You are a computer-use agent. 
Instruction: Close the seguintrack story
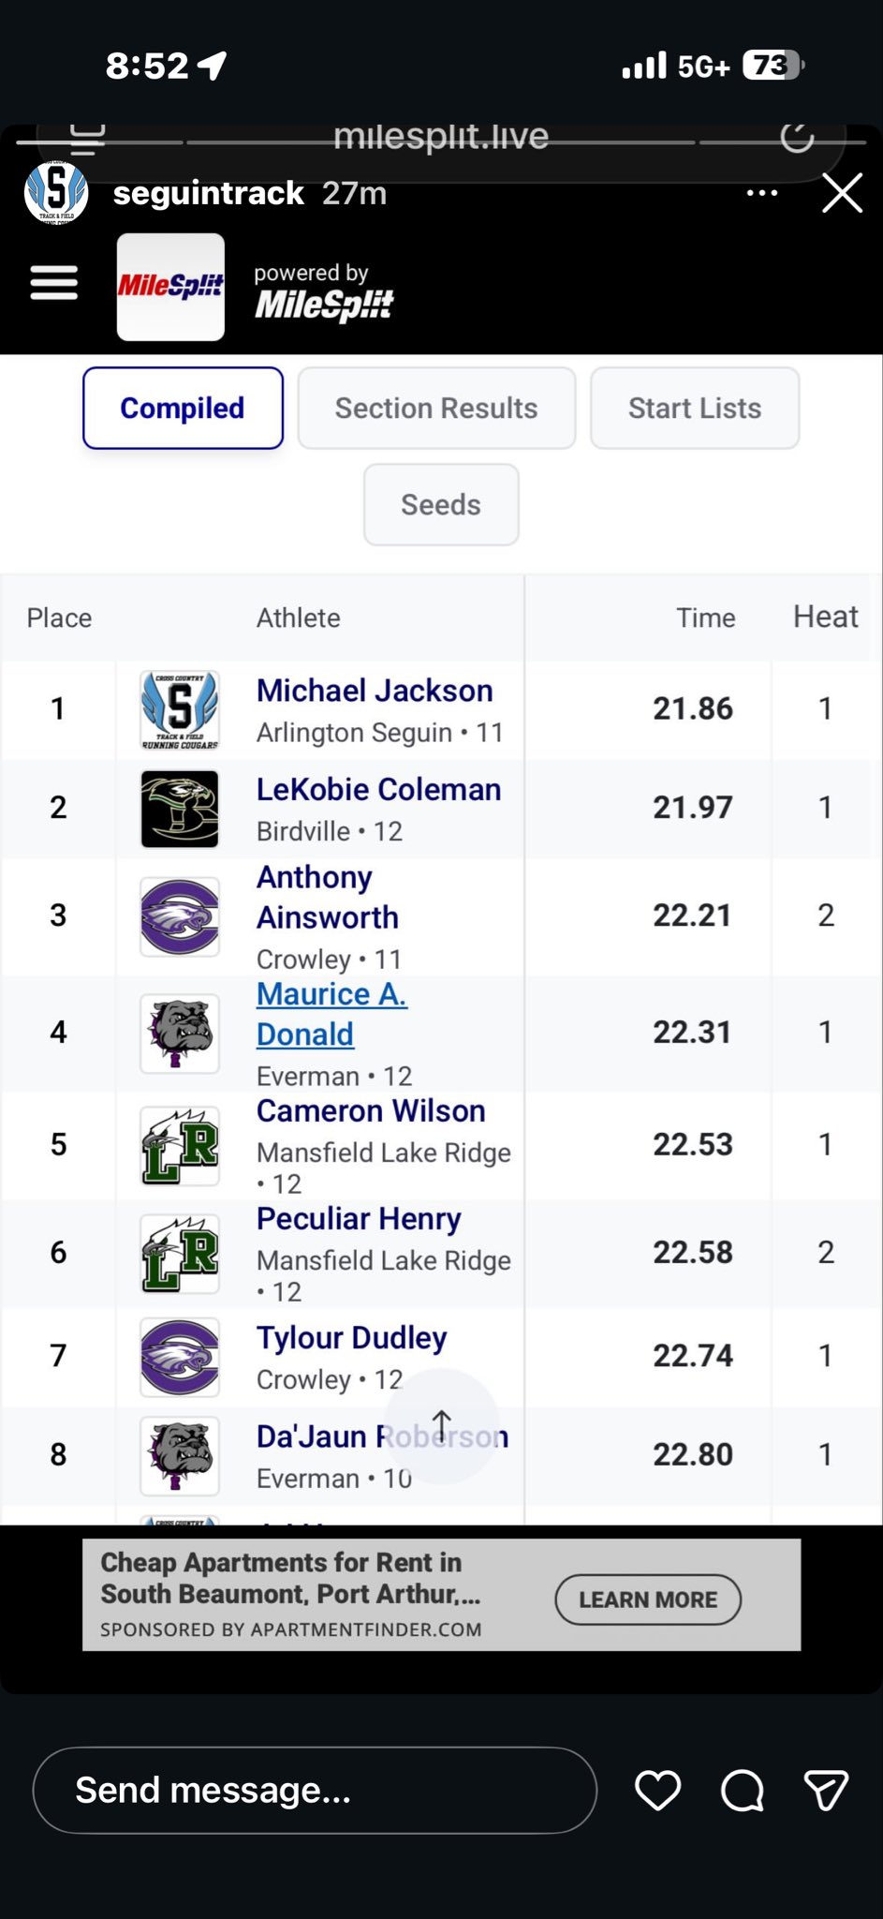point(842,194)
